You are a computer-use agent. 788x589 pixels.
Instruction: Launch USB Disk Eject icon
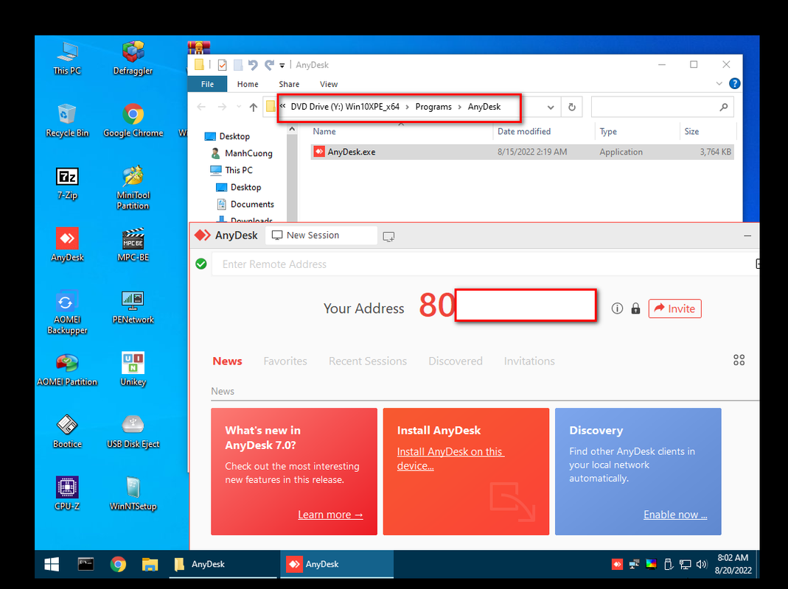coord(133,431)
